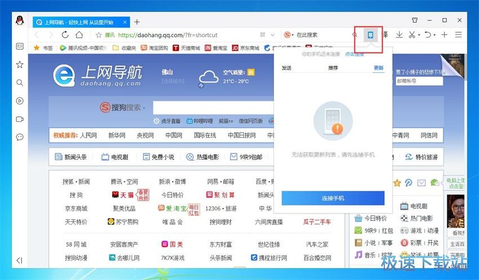Screen dimensions: 479x280
Task: Click the toolbar plus add icon
Action: pyautogui.click(x=445, y=35)
